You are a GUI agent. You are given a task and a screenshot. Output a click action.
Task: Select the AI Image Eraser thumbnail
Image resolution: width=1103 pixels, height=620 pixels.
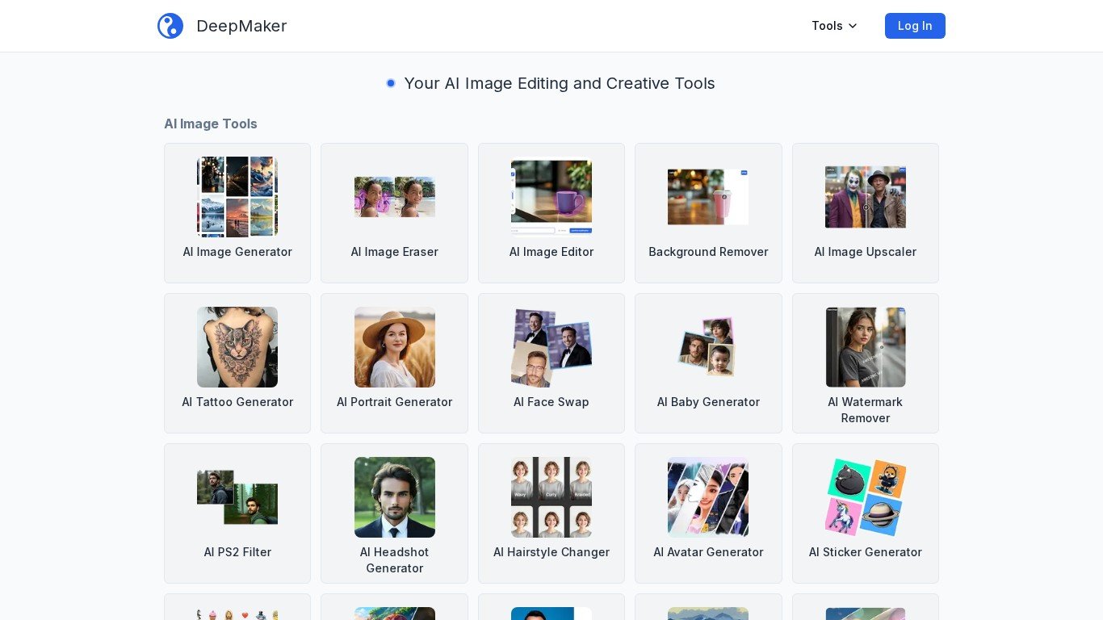tap(394, 197)
